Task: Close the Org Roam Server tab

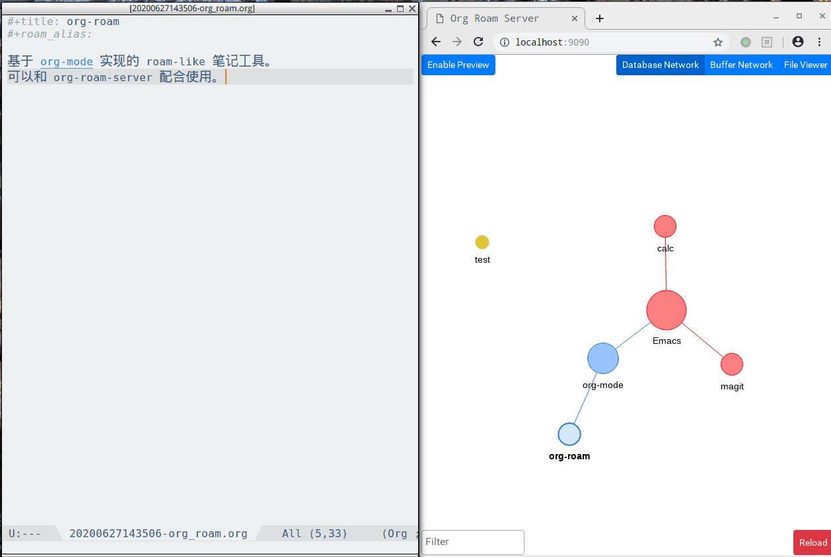Action: 574,18
